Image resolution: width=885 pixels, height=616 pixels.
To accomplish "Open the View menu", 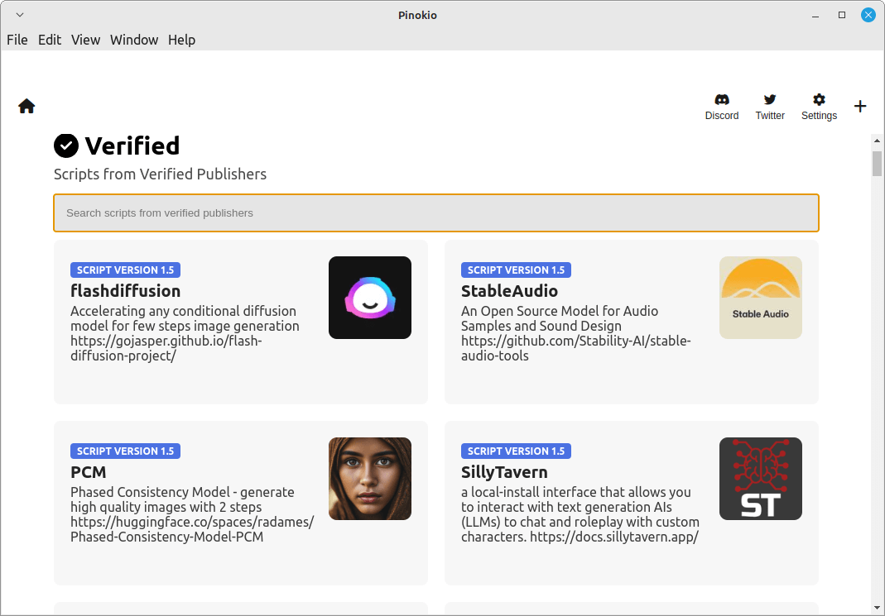I will [85, 40].
